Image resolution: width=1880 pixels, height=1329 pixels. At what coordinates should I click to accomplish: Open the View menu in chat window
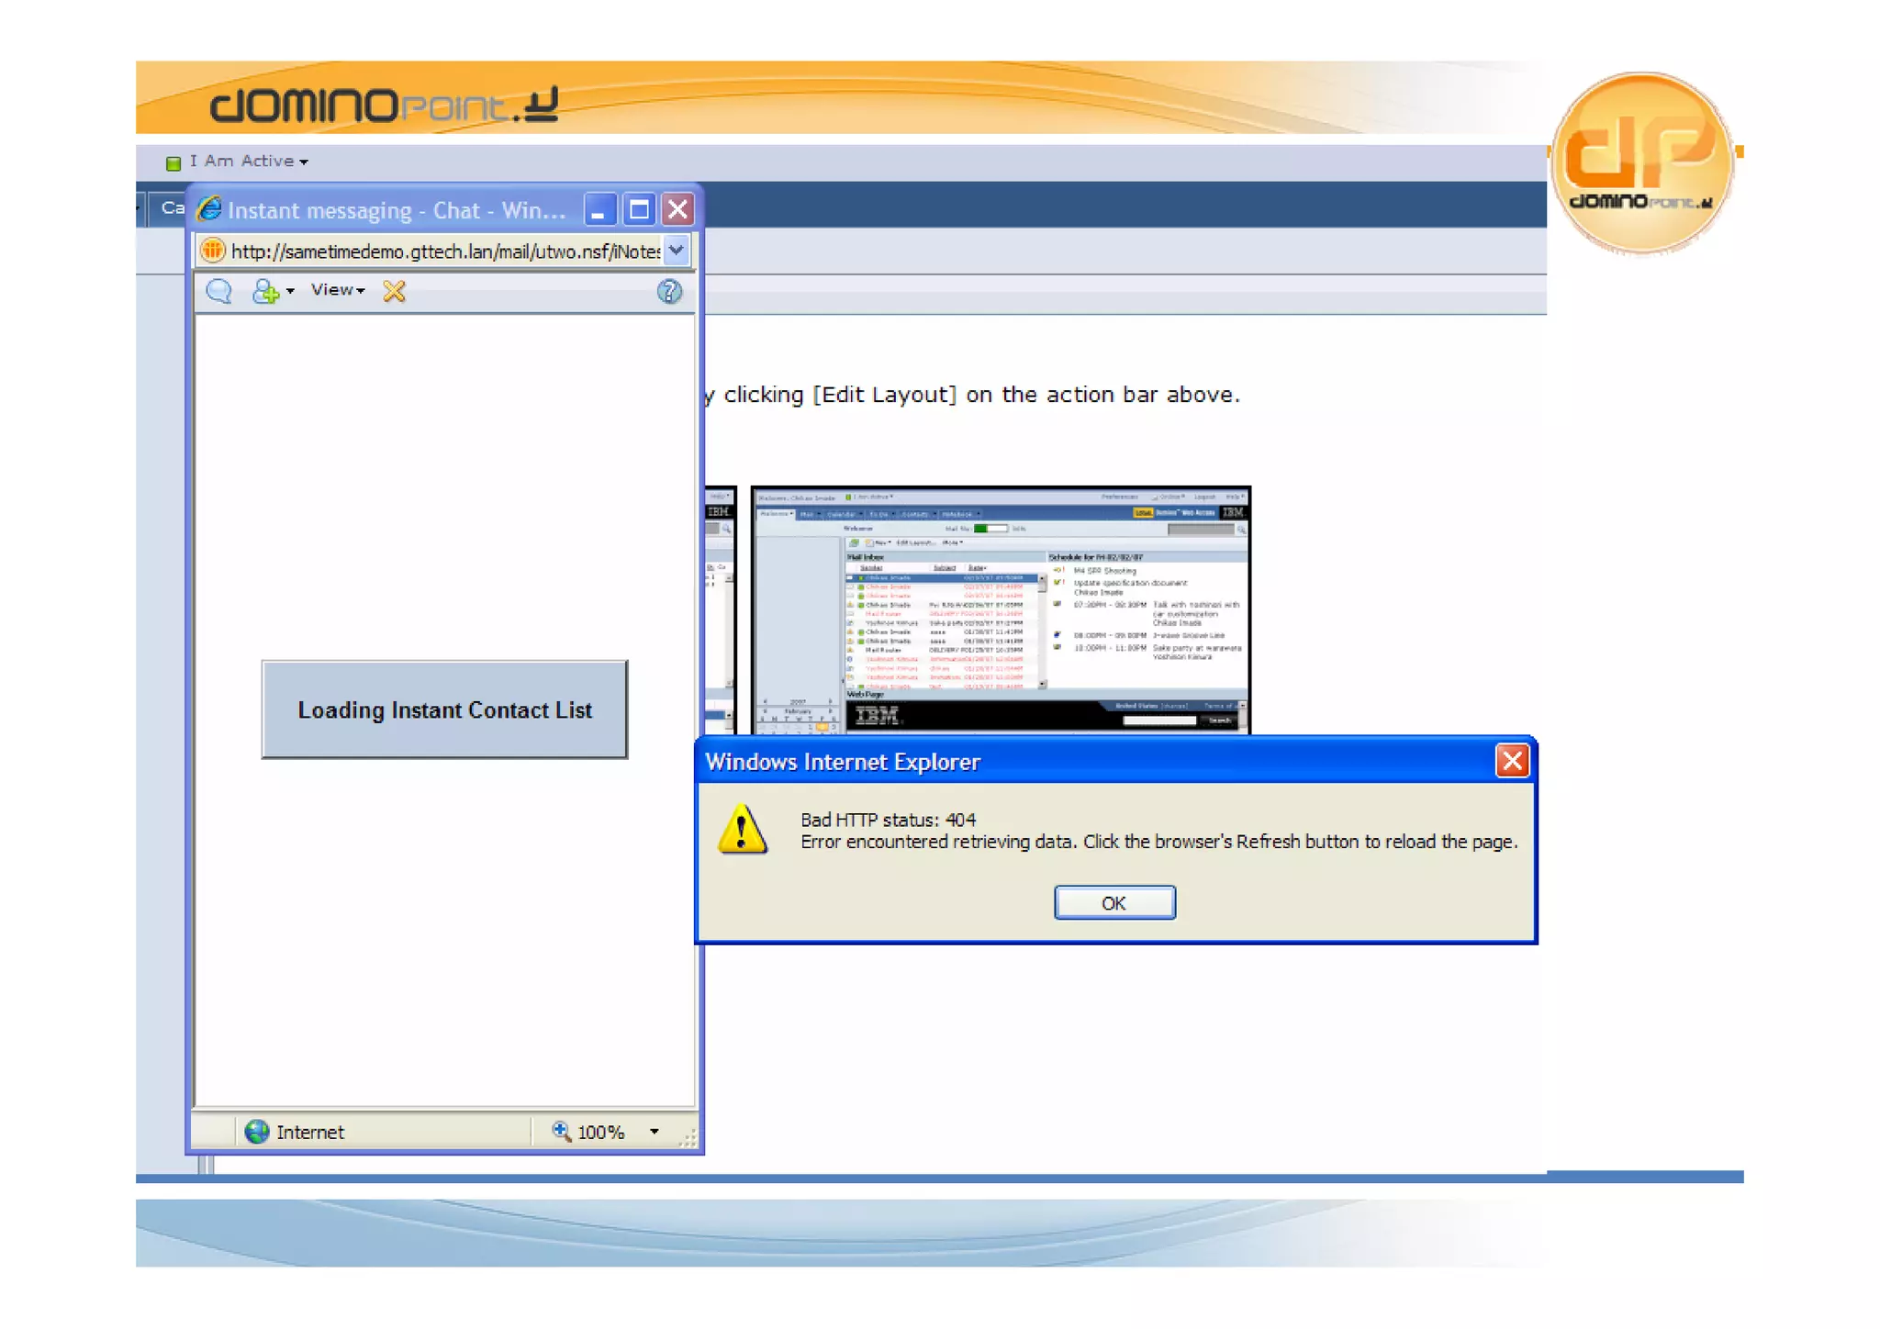(337, 290)
